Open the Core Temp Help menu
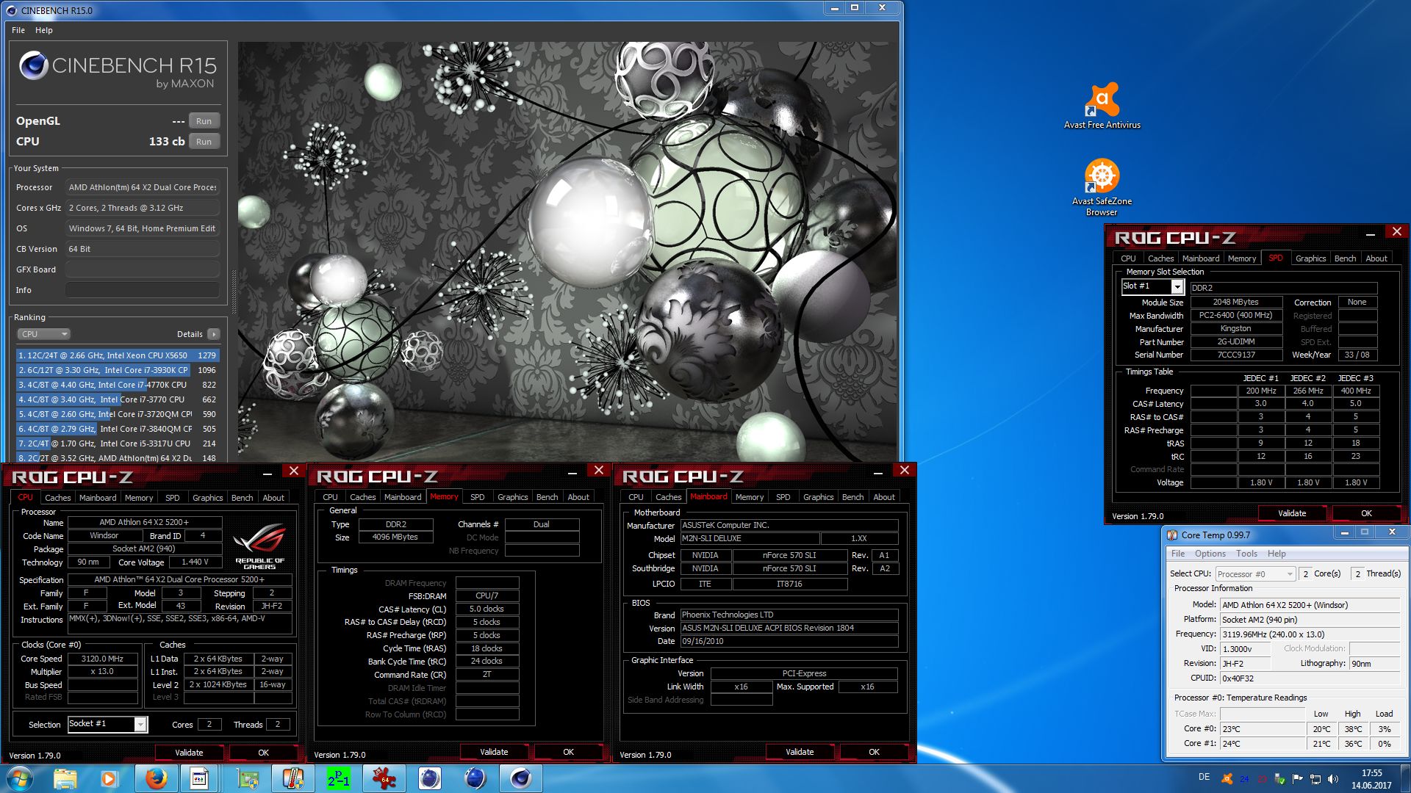1411x793 pixels. pos(1277,554)
